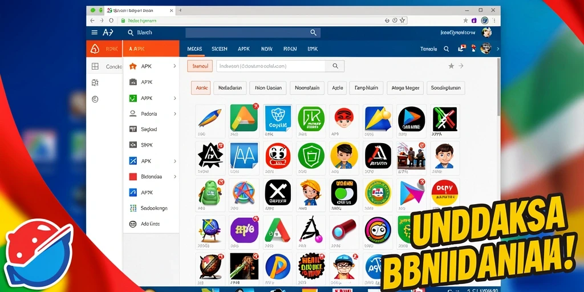
Task: Open the red cylinder app icon
Action: tap(344, 229)
